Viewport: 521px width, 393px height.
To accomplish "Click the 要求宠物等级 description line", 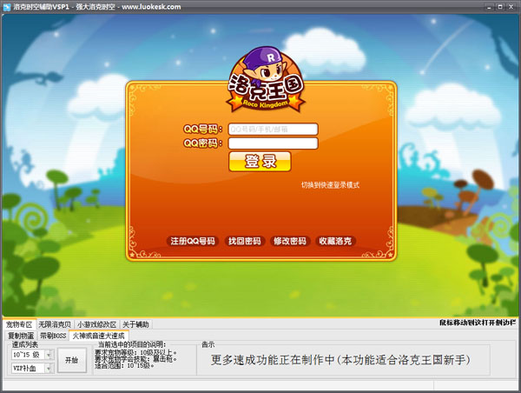I will (x=136, y=352).
